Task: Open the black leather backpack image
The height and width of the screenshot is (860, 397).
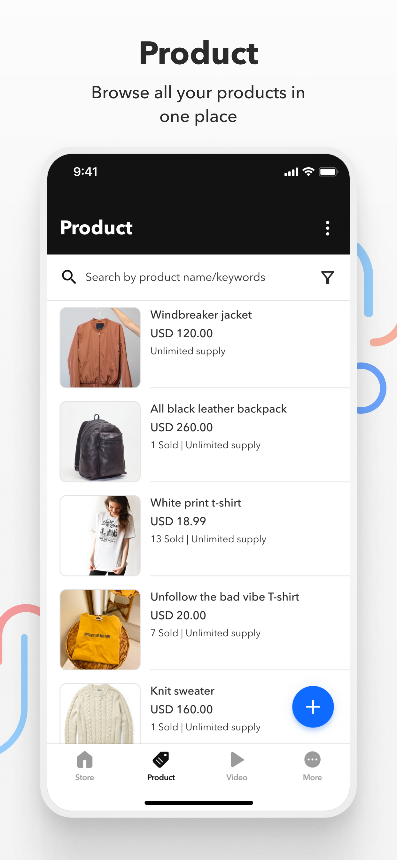Action: [100, 441]
